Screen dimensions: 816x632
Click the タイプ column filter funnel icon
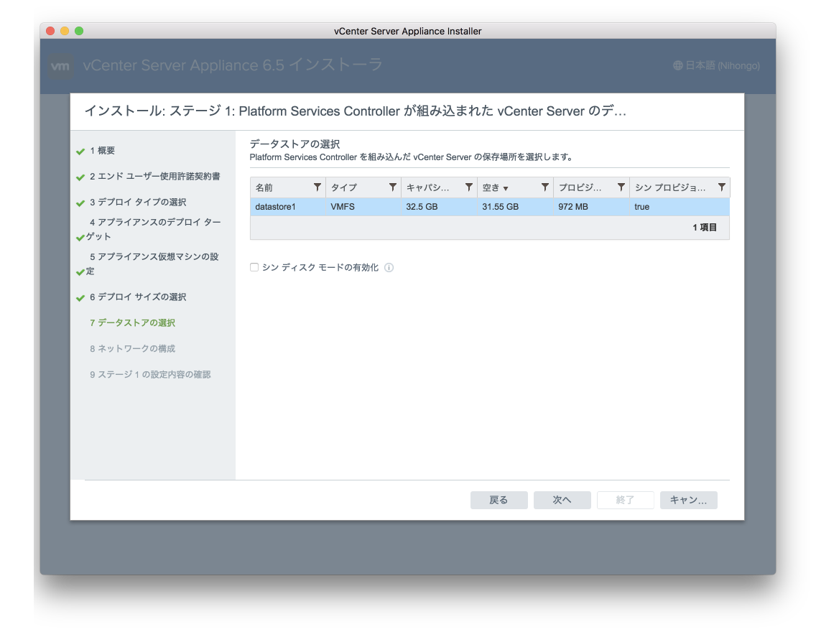pos(392,187)
